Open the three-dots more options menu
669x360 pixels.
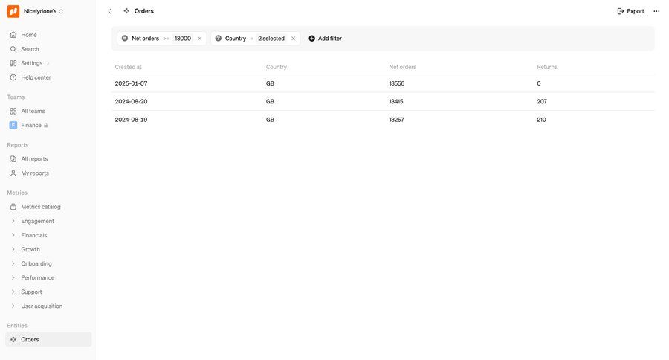[656, 11]
